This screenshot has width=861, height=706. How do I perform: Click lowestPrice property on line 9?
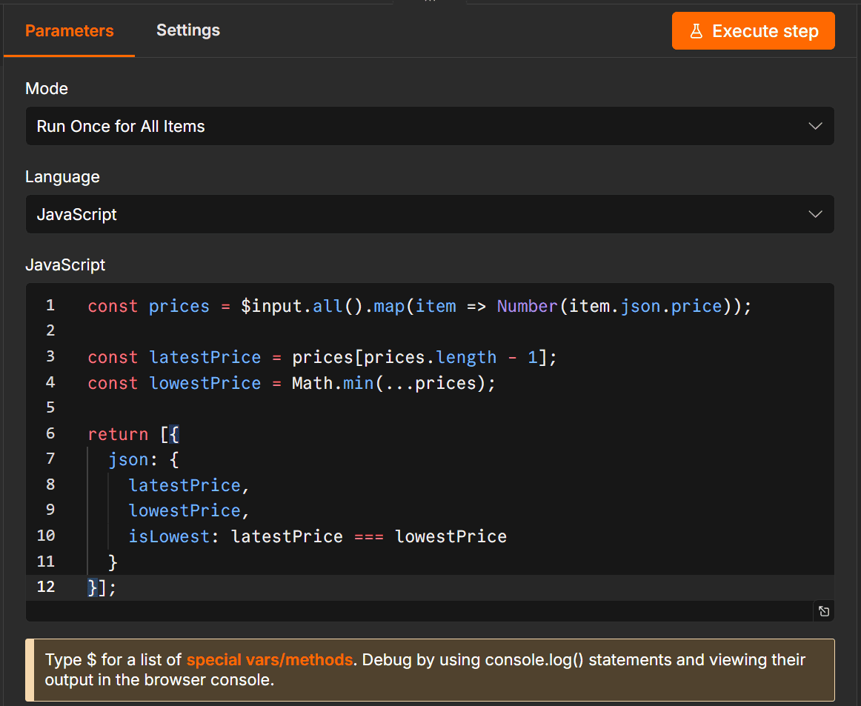click(x=184, y=510)
